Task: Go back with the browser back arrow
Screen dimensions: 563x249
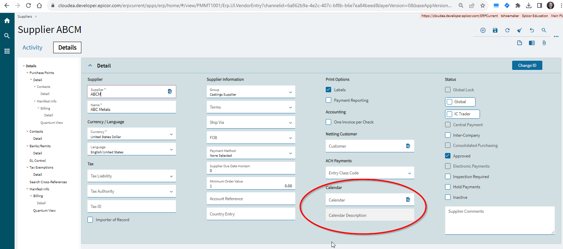Action: pyautogui.click(x=7, y=5)
